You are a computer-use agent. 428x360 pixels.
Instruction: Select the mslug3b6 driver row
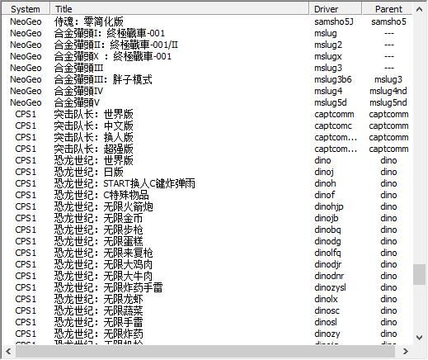(207, 79)
